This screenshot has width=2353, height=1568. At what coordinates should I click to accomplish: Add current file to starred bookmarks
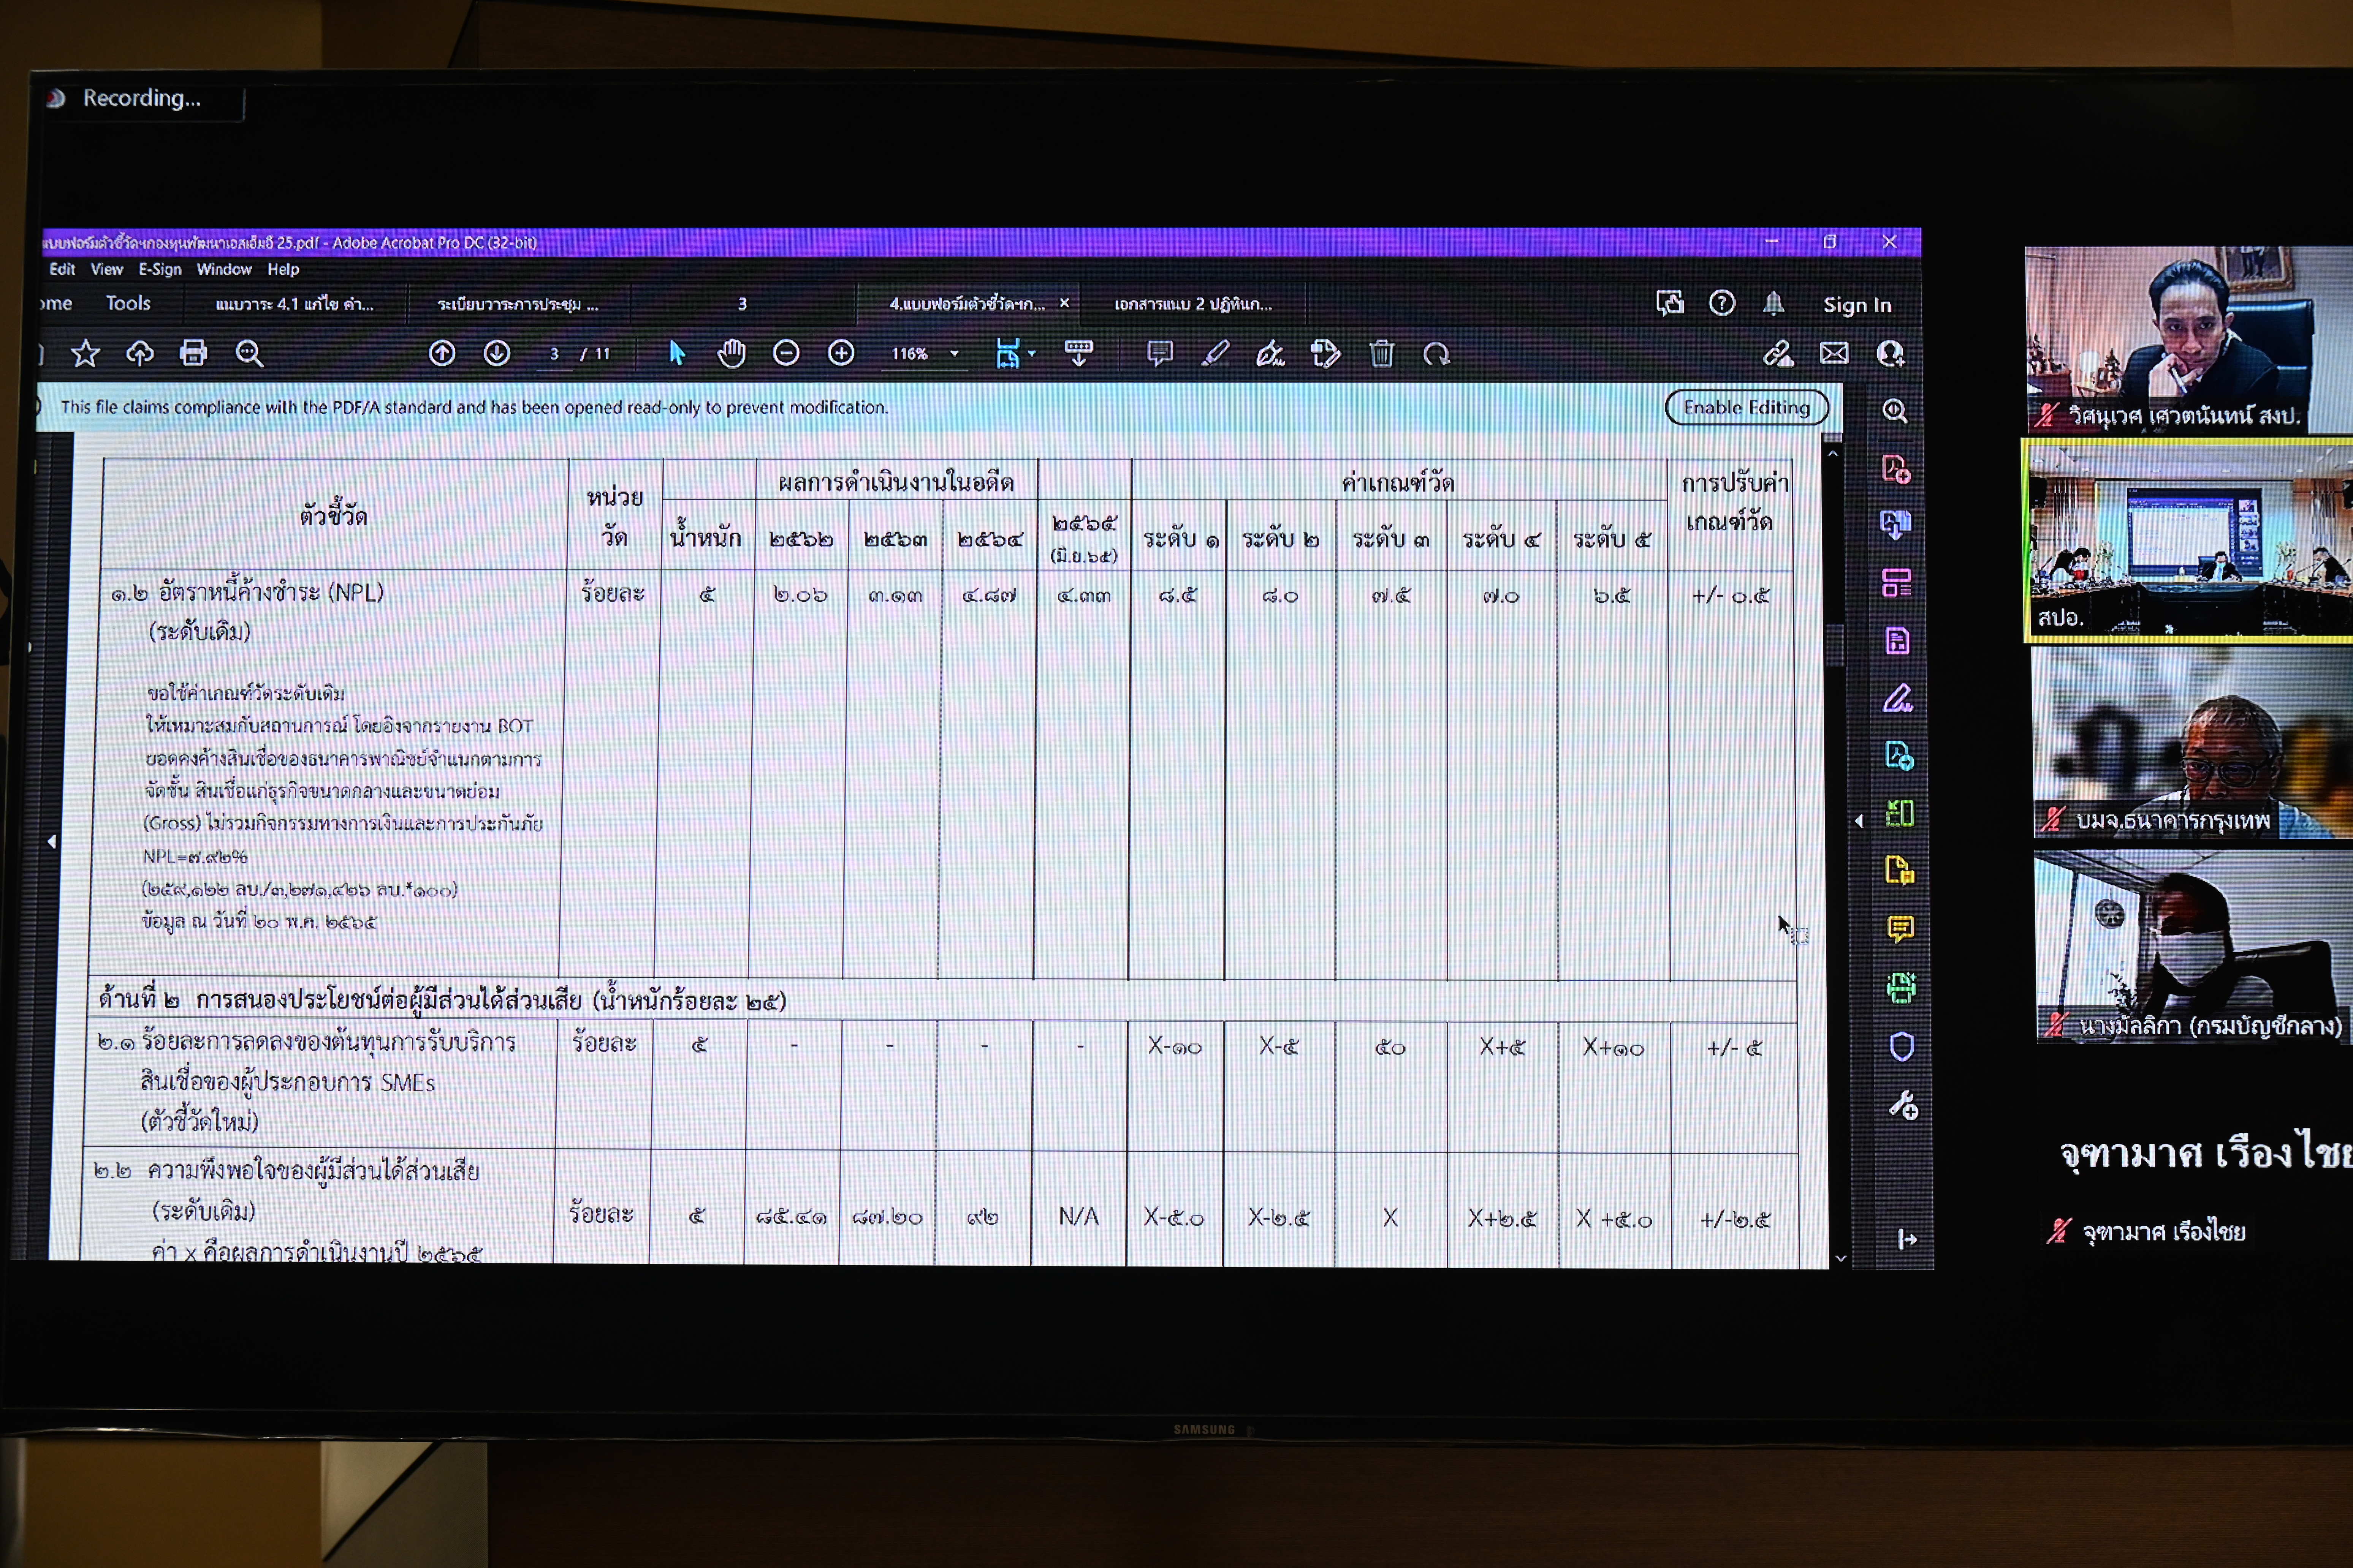[x=85, y=353]
